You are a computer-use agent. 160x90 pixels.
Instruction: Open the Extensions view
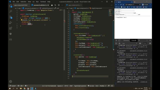[x=10, y=28]
